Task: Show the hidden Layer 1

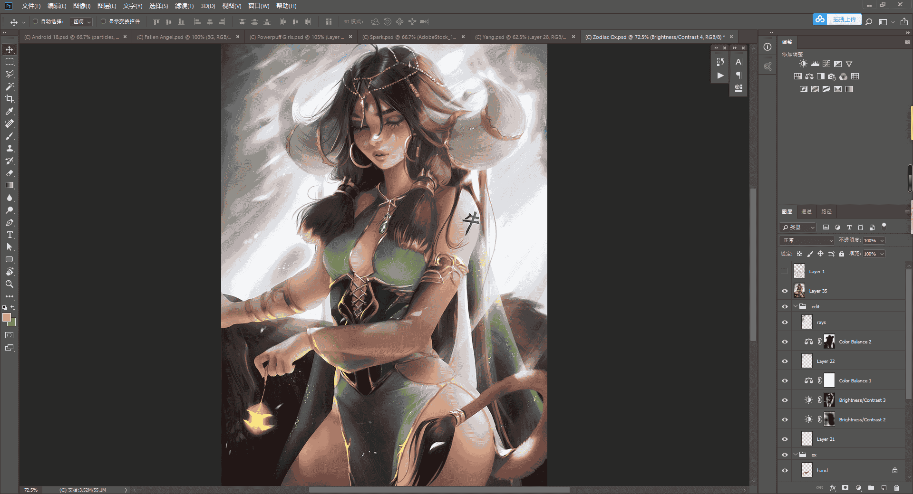Action: (x=785, y=271)
